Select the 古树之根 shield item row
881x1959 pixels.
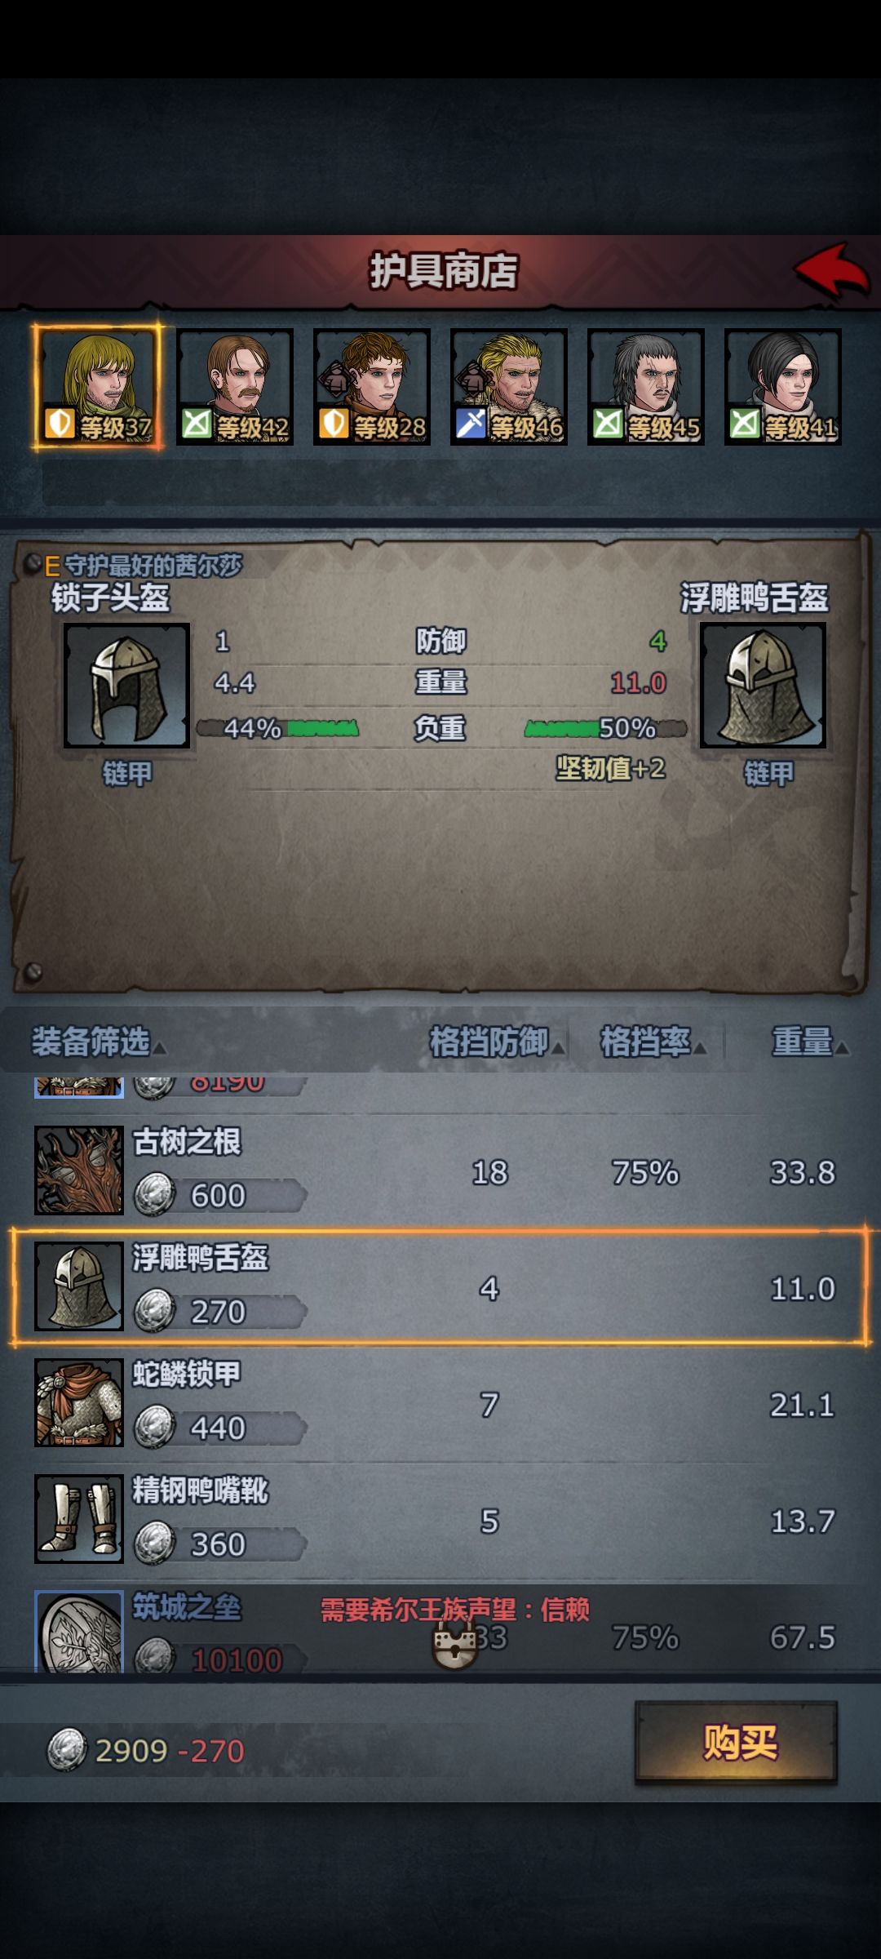pyautogui.click(x=440, y=1171)
